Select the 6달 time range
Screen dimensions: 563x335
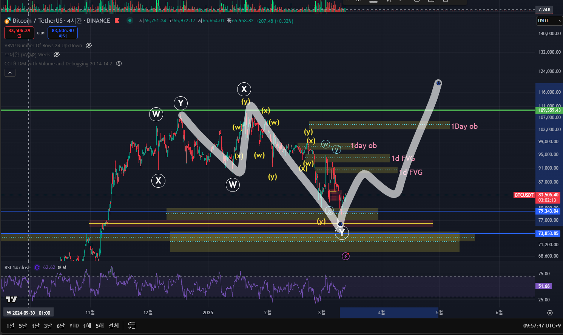(60, 326)
